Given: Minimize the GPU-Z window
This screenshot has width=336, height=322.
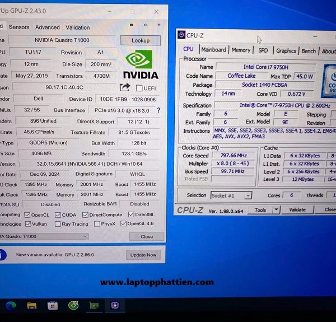Looking at the screenshot, I should tap(110, 11).
